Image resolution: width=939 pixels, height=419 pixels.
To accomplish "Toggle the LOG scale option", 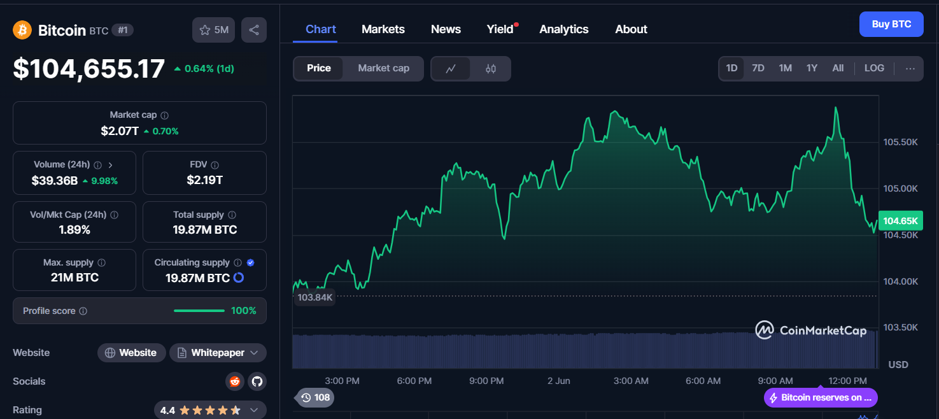I will (x=874, y=68).
